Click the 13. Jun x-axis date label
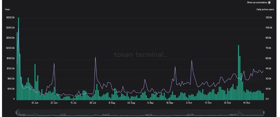 [35, 103]
